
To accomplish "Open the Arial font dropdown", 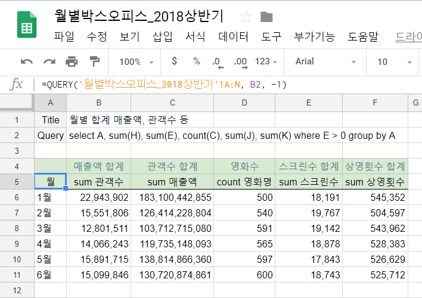I will coord(325,61).
